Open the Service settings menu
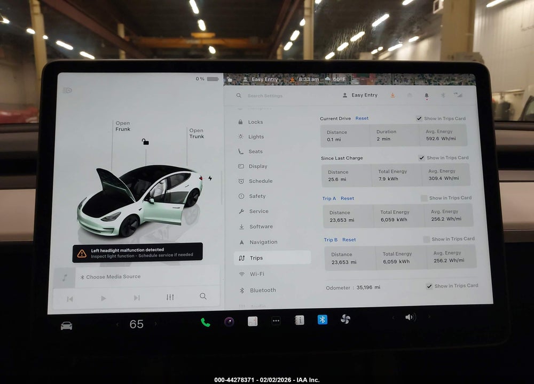Image resolution: width=534 pixels, height=384 pixels. (x=272, y=211)
